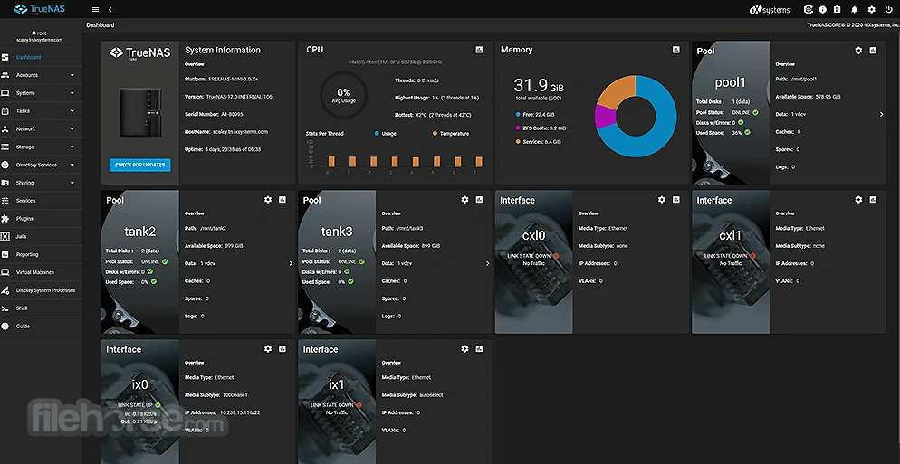
Task: Toggle the hamburger sidebar menu
Action: 95,9
